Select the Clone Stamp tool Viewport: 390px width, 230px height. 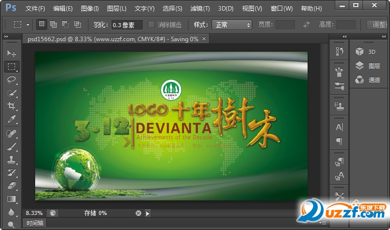click(x=12, y=160)
